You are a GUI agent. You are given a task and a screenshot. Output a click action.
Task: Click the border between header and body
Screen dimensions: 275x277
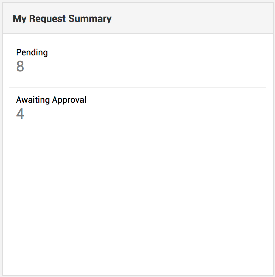pos(137,34)
